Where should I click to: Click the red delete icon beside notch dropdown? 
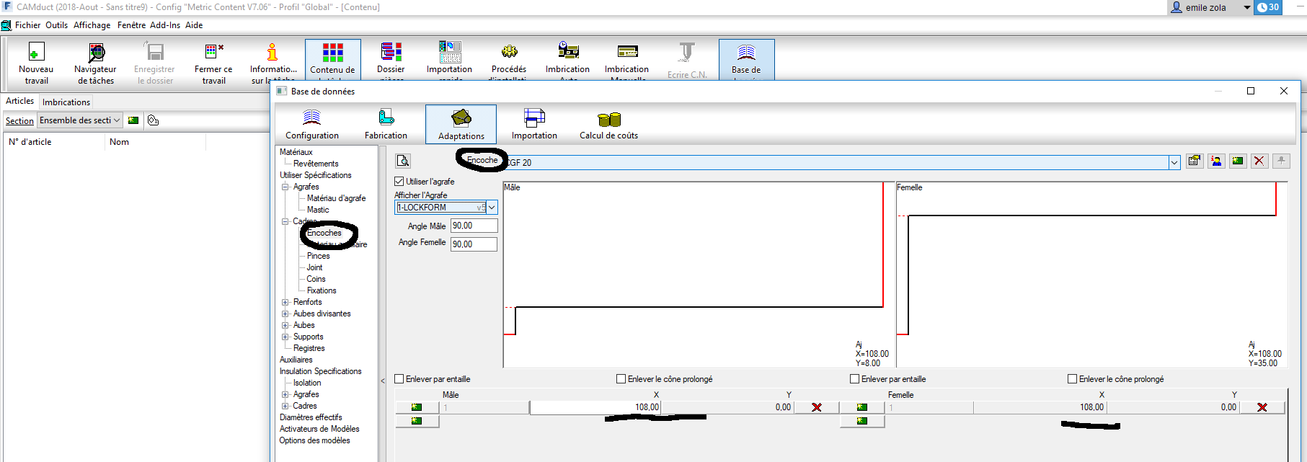coord(1259,161)
